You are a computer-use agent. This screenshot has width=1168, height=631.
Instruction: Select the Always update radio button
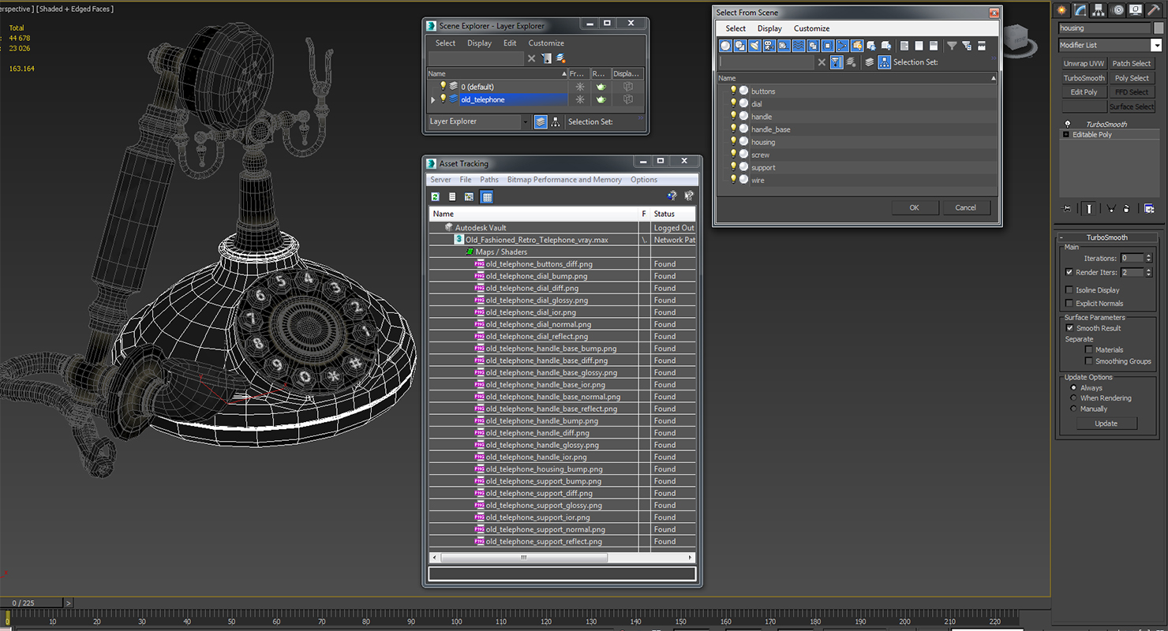(x=1073, y=388)
